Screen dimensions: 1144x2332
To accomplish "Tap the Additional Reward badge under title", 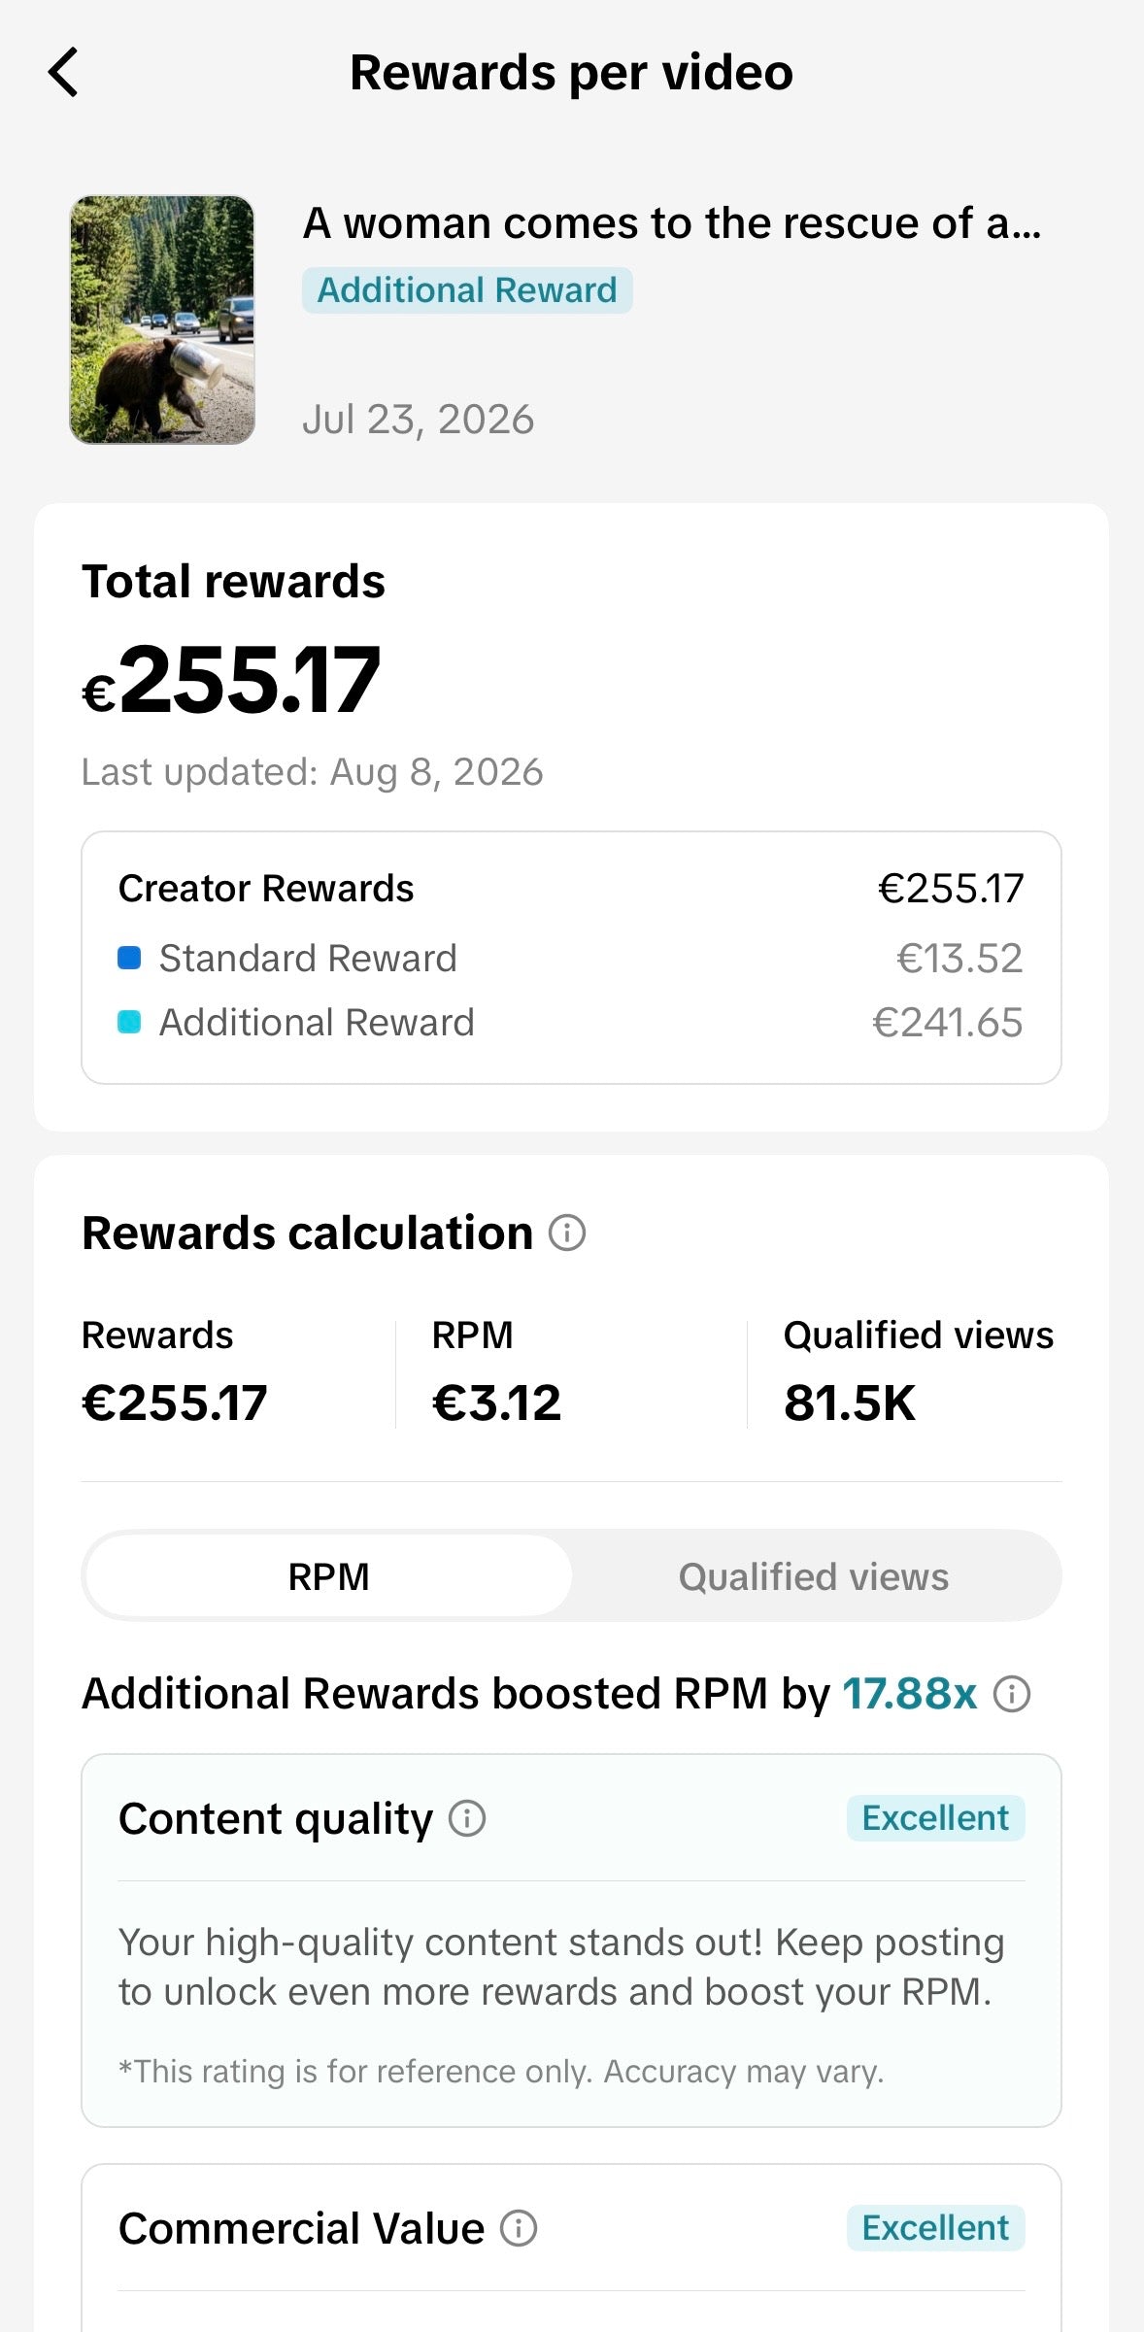I will pyautogui.click(x=467, y=290).
